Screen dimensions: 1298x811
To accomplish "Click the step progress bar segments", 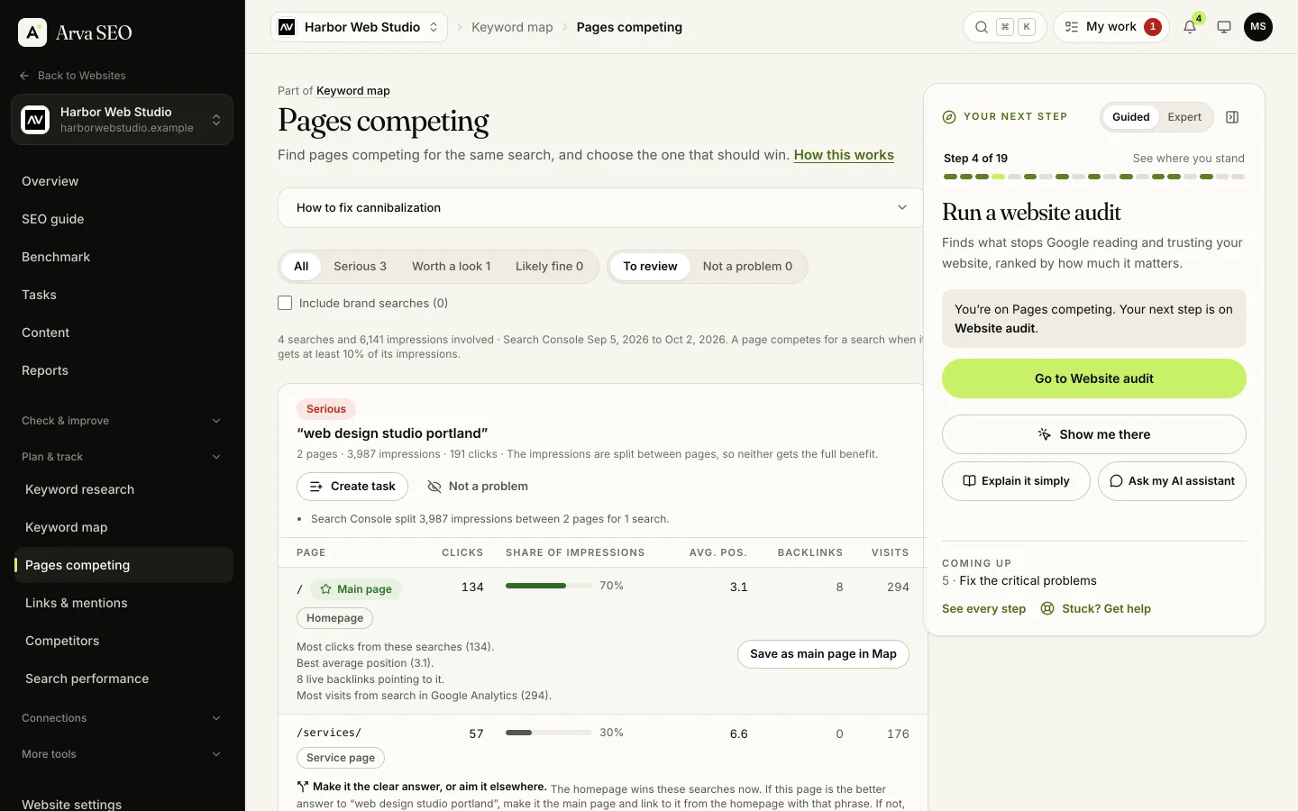I will coord(1094,177).
